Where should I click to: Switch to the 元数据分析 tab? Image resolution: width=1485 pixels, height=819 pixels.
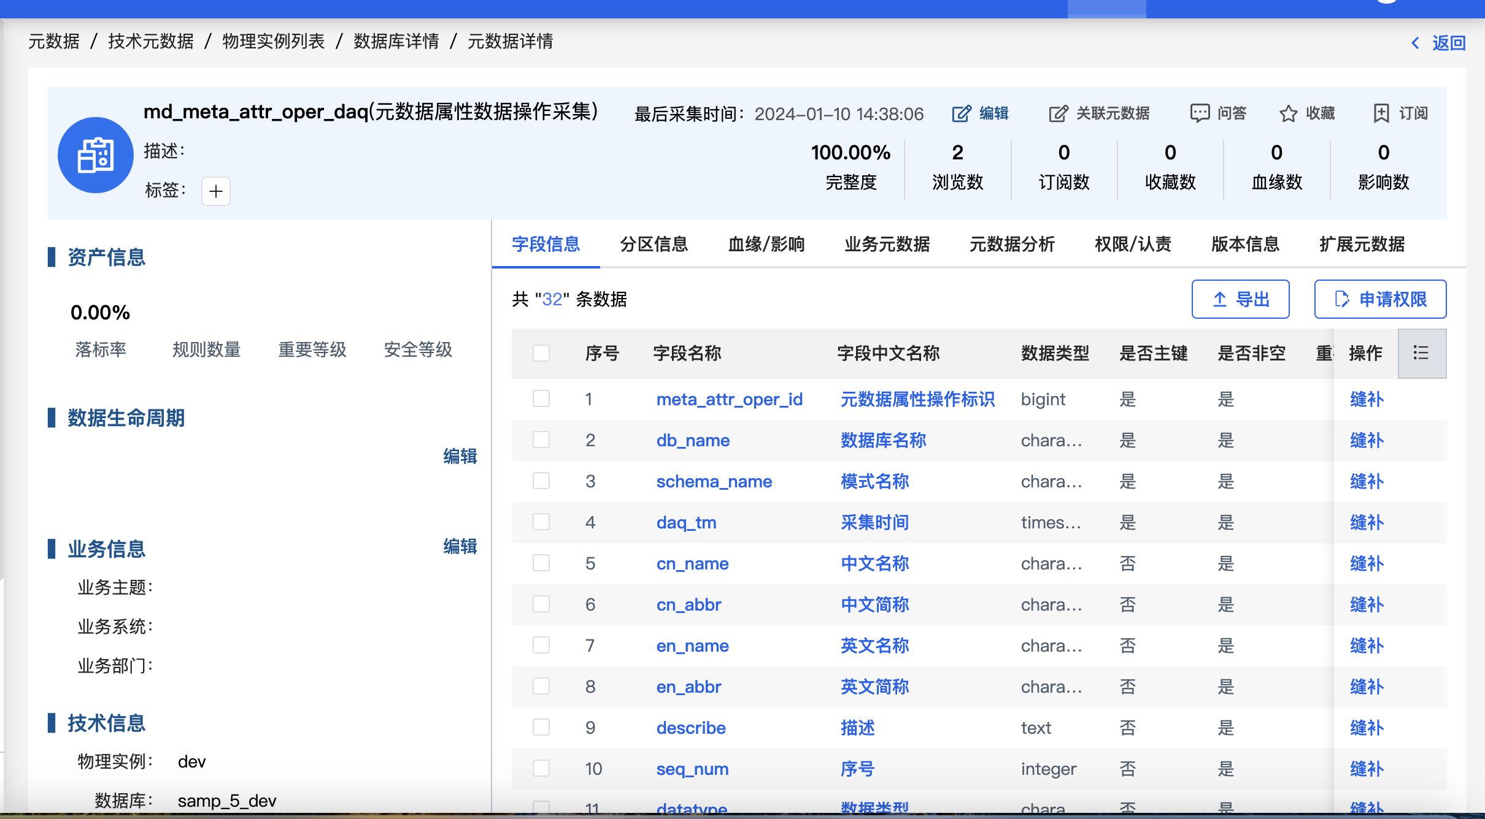click(1012, 244)
